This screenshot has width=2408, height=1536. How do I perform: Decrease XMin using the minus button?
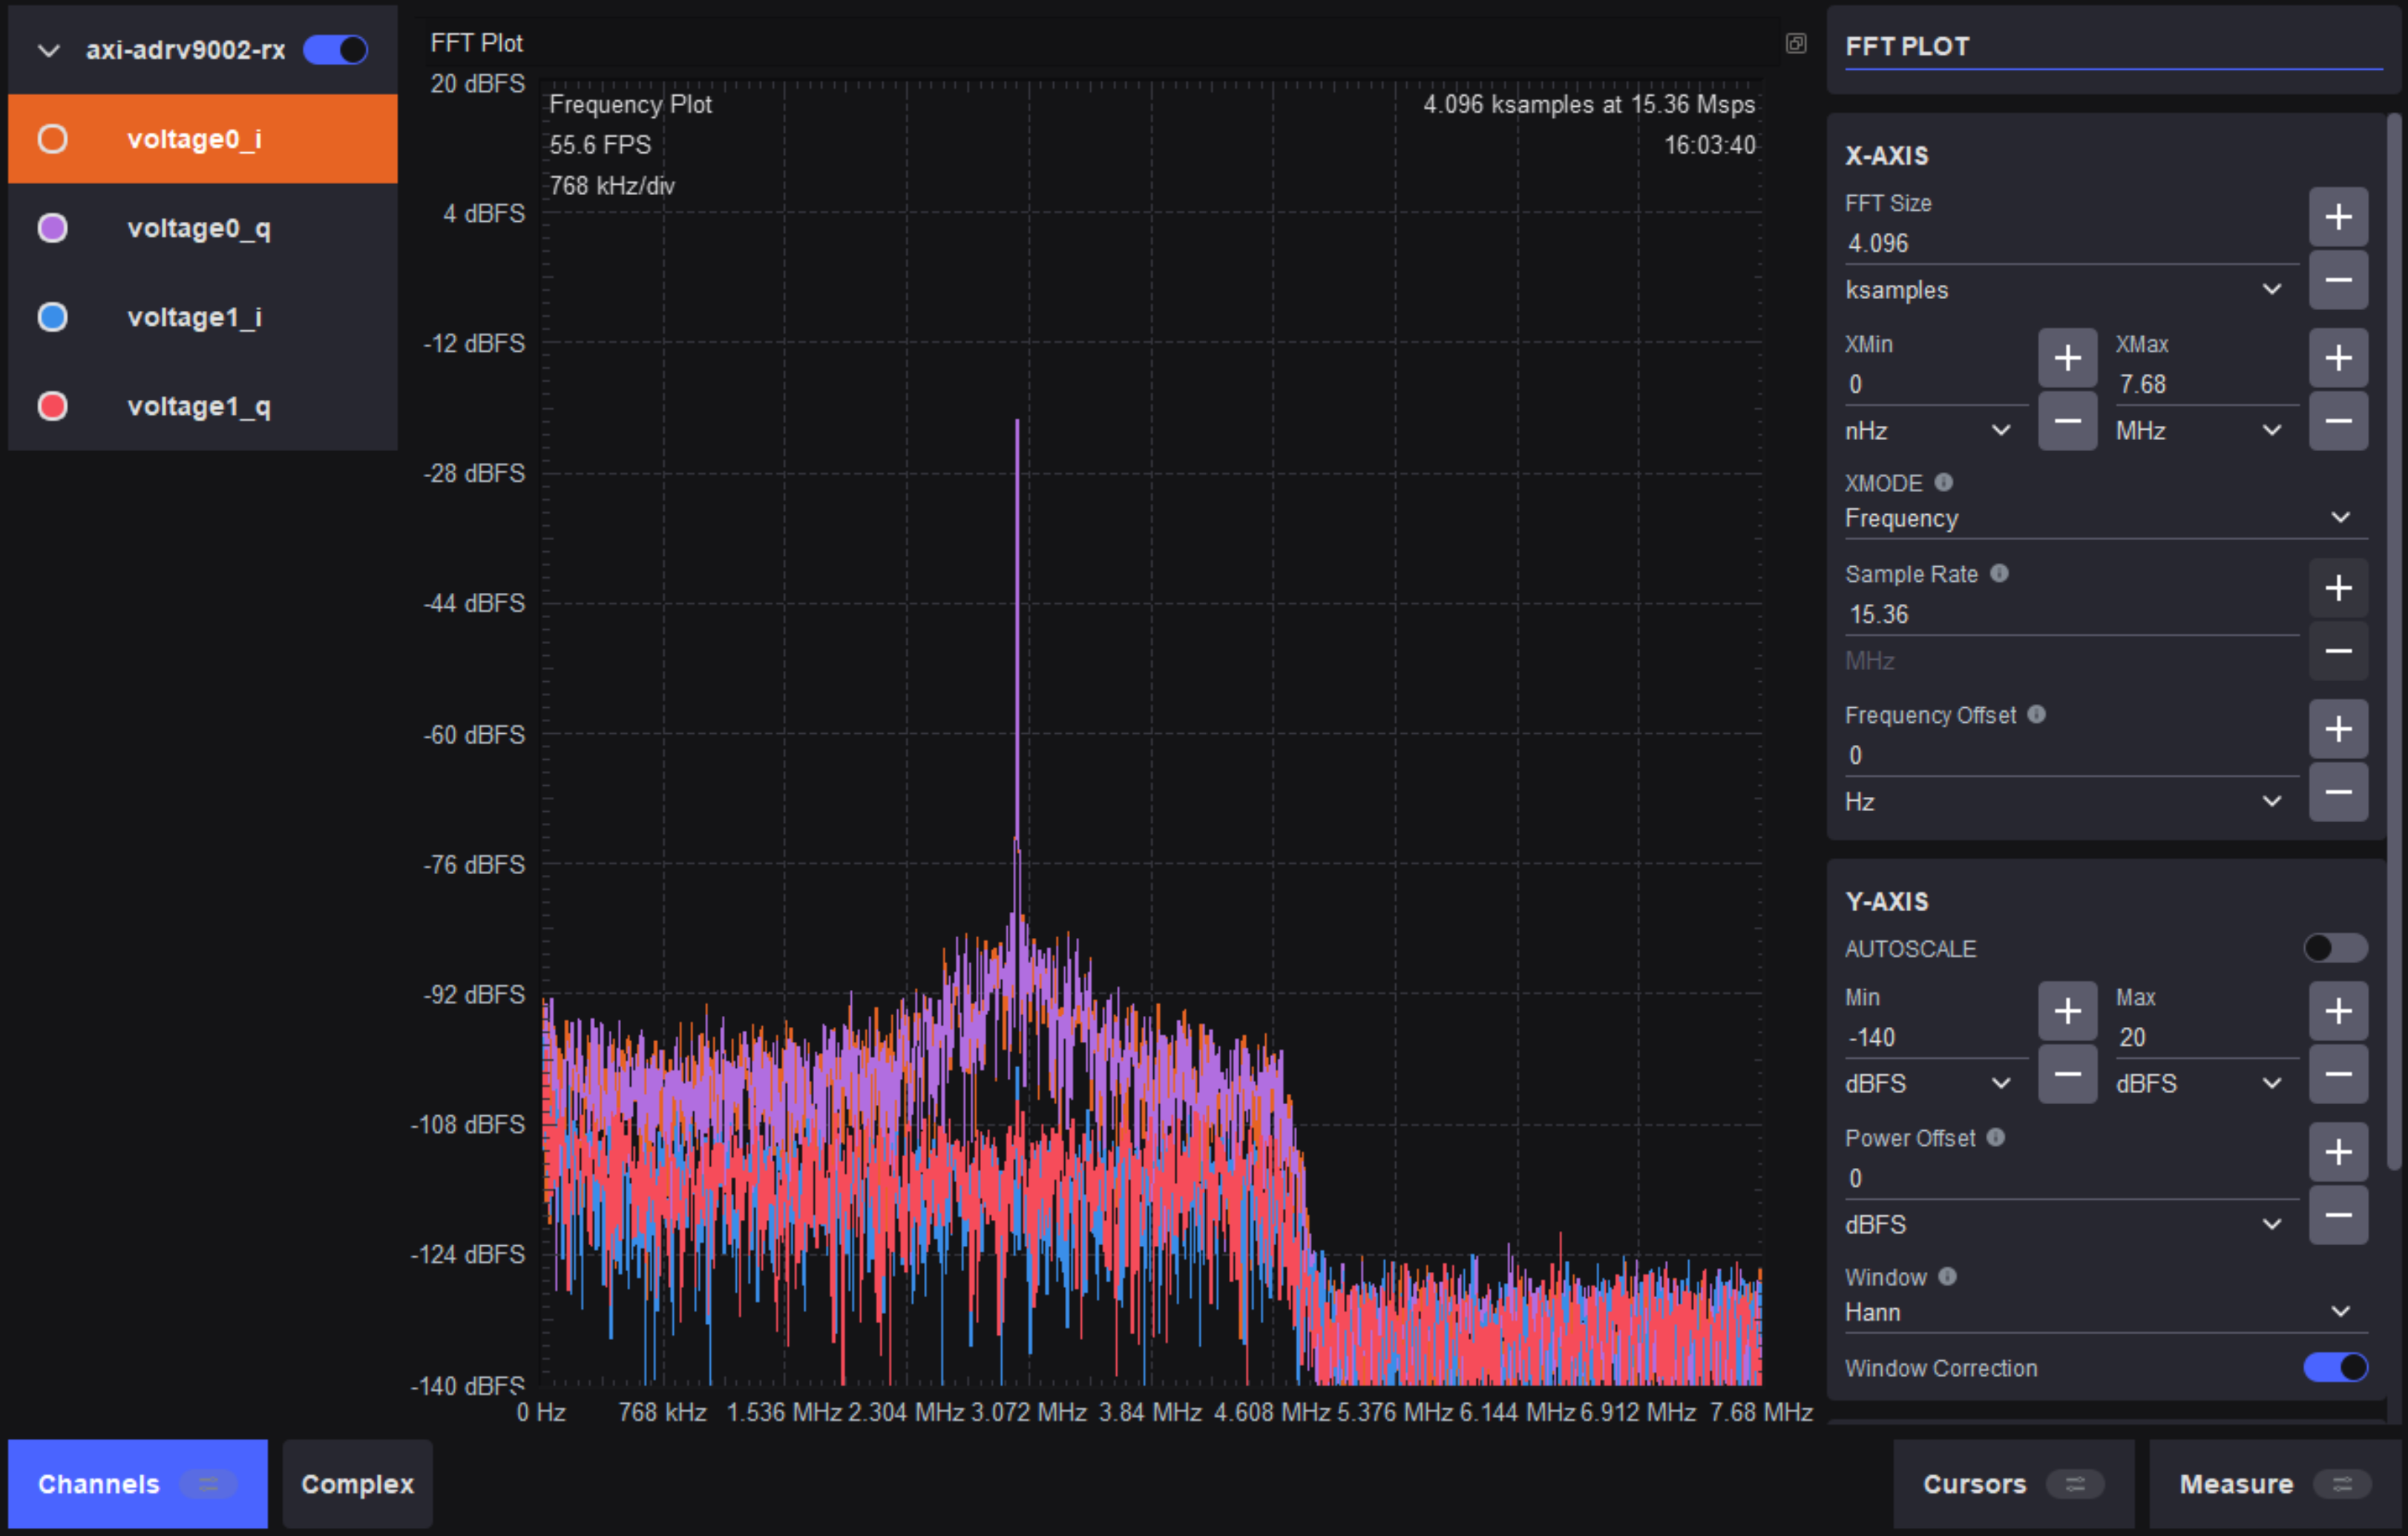[x=2067, y=421]
